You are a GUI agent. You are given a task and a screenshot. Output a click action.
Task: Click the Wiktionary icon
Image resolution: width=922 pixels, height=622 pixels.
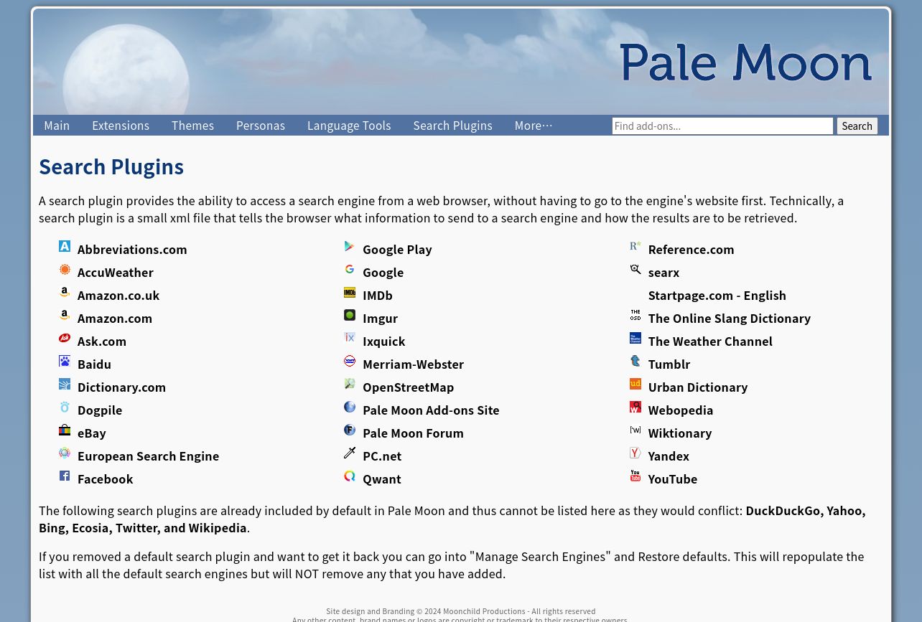(635, 430)
